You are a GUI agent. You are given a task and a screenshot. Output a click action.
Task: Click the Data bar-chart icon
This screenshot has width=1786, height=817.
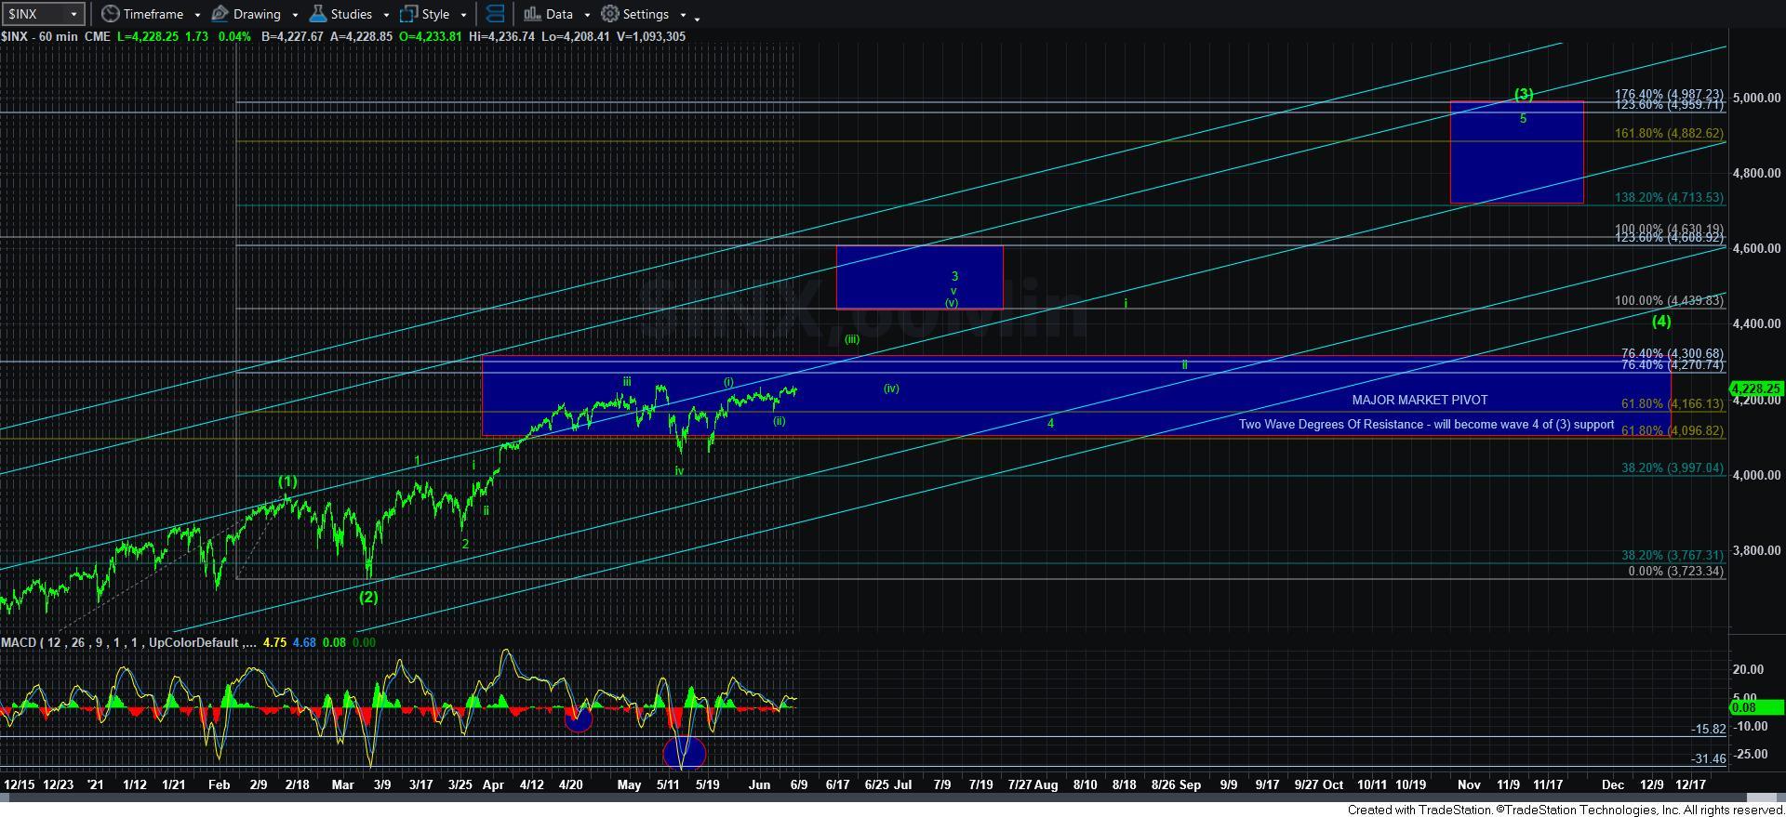tap(532, 14)
